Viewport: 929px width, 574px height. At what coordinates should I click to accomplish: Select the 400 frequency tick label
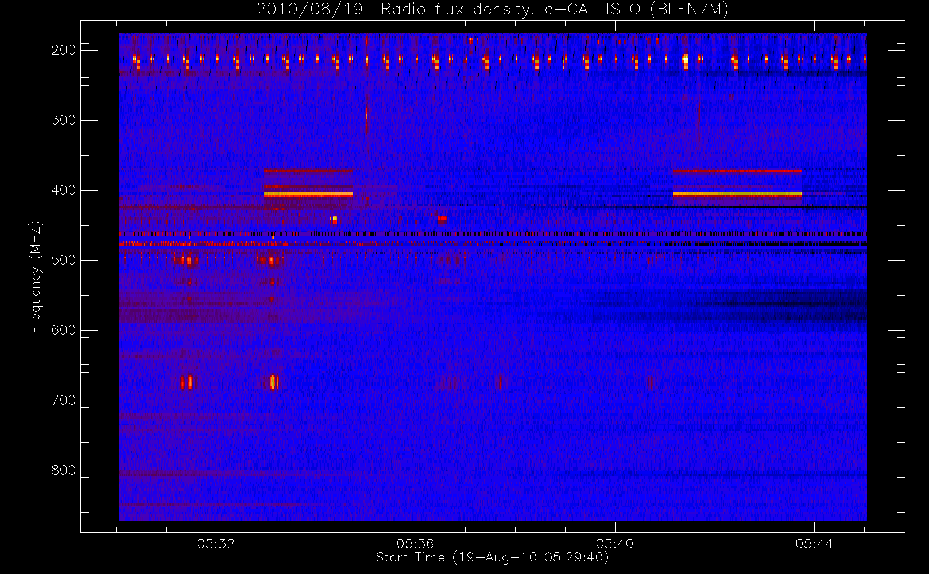tap(63, 190)
